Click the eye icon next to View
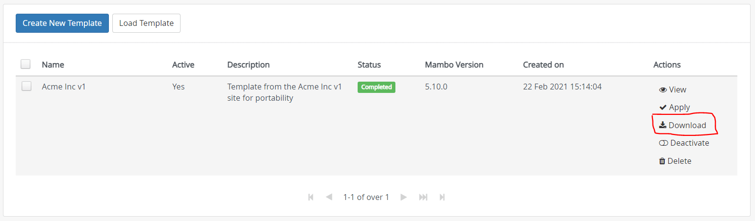Viewport: 755px width, 221px height. click(663, 90)
